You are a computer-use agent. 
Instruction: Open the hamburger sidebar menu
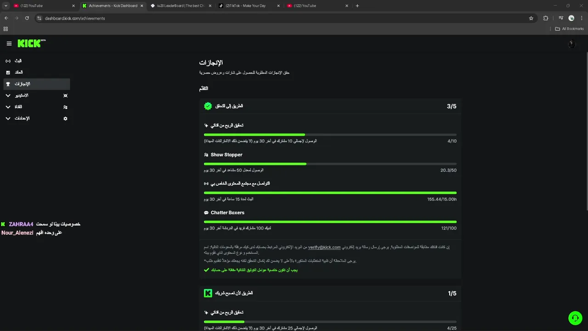9,44
